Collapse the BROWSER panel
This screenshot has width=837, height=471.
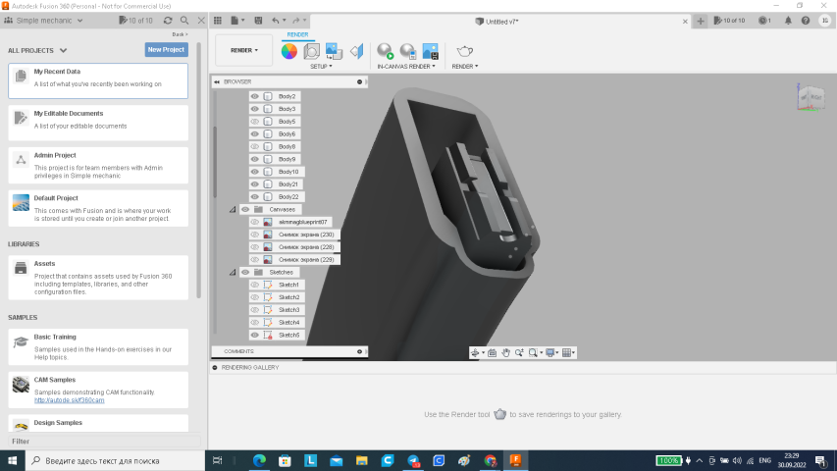[217, 81]
